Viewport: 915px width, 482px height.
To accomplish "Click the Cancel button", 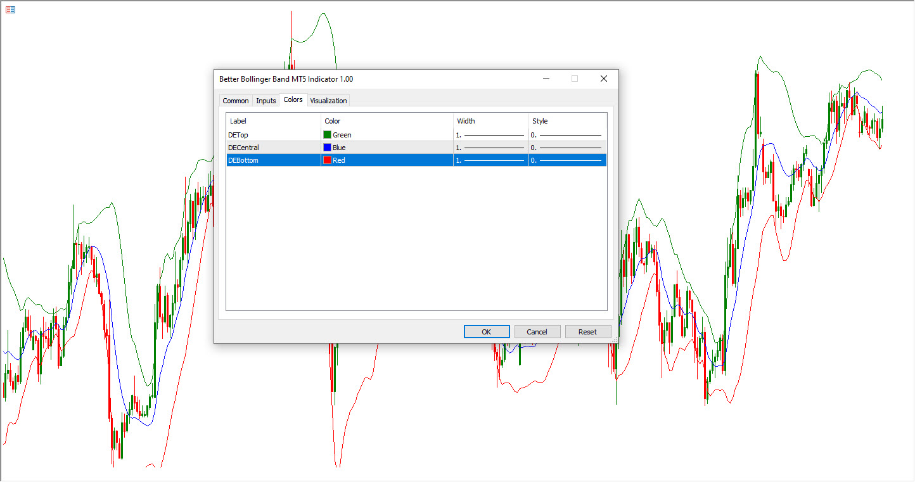I will pyautogui.click(x=537, y=332).
